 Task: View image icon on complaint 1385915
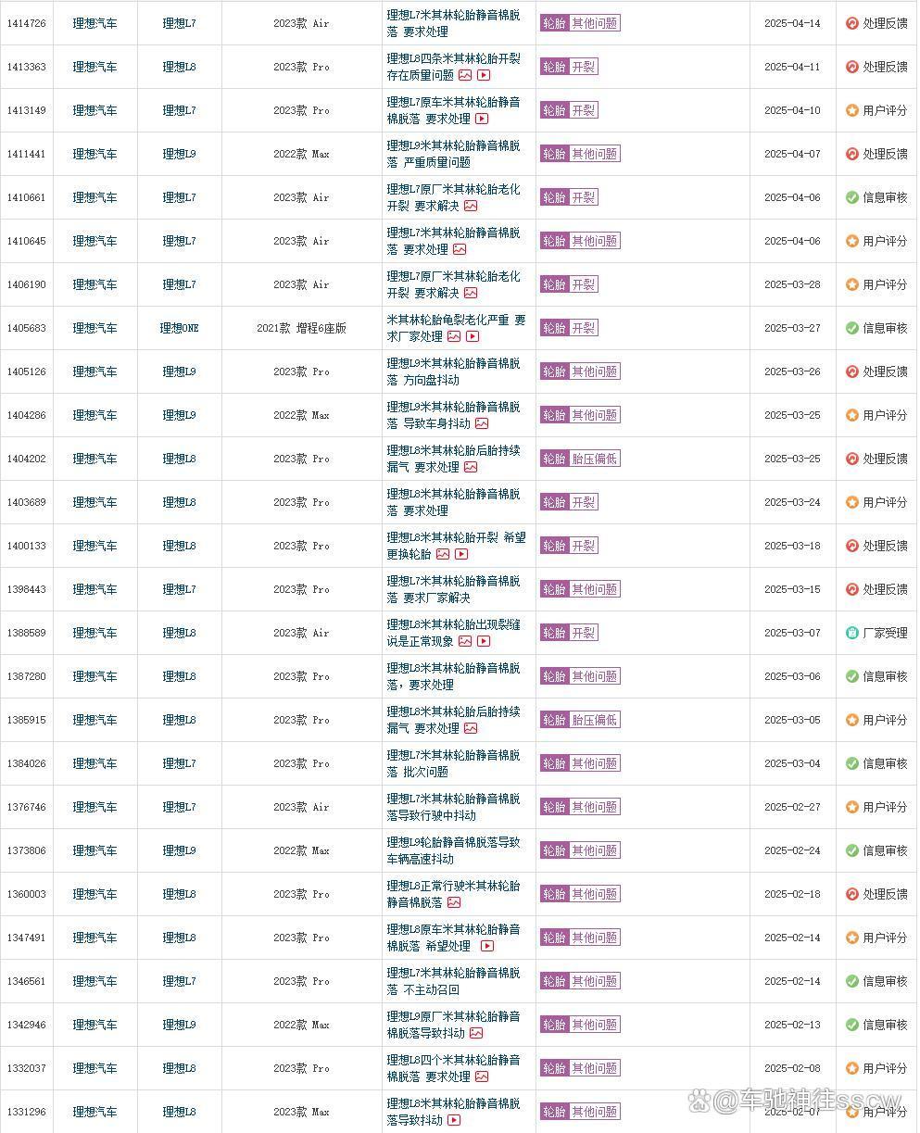(471, 728)
